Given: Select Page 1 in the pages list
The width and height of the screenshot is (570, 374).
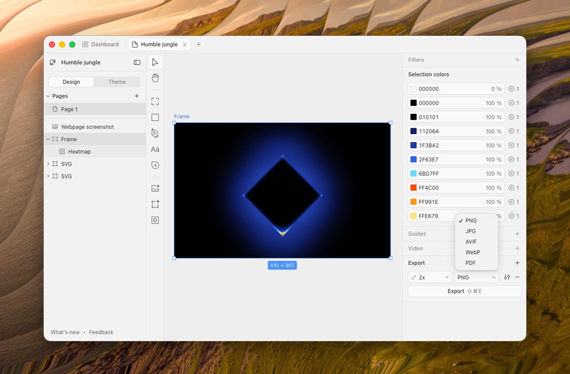Looking at the screenshot, I should click(95, 109).
